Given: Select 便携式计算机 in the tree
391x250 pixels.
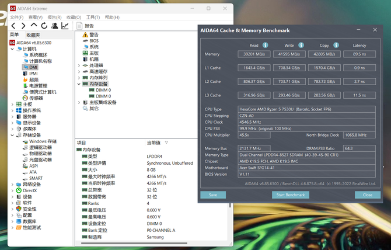Looking at the screenshot, I should [40, 92].
